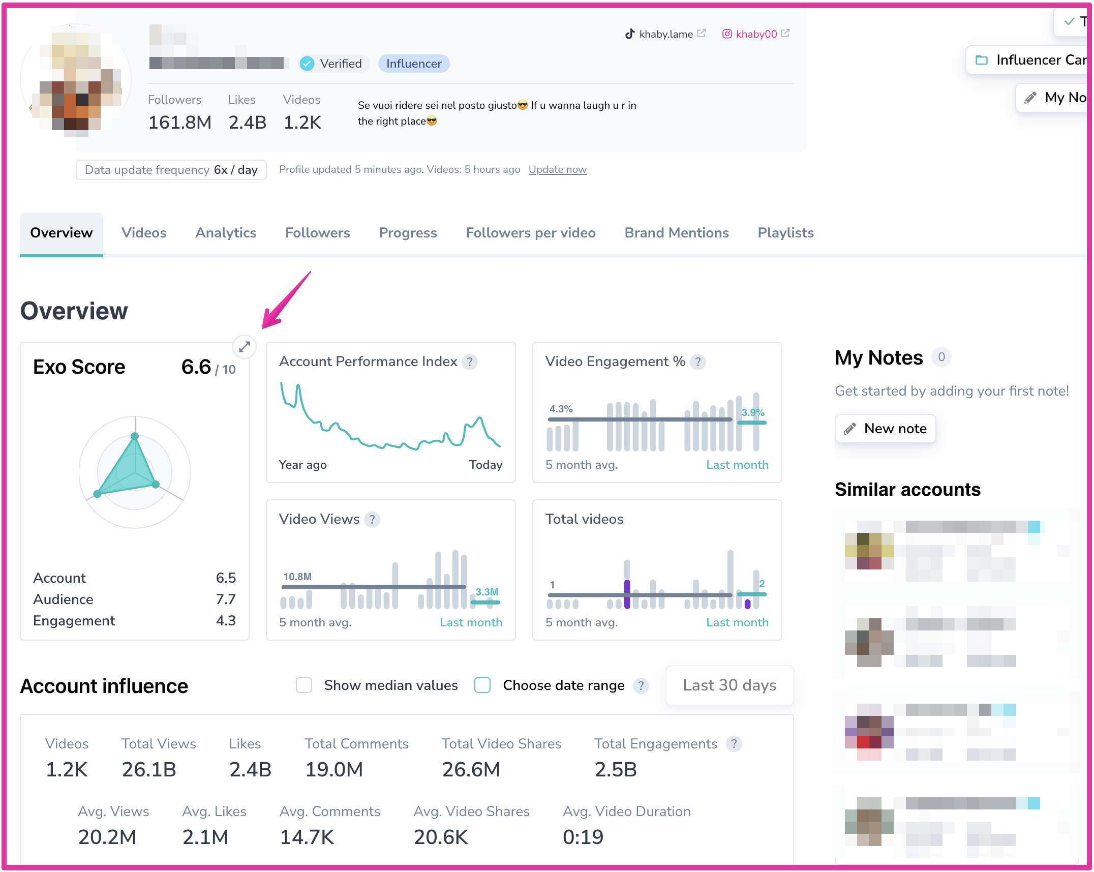
Task: Open Instagram khaby00 external link icon
Action: [785, 34]
